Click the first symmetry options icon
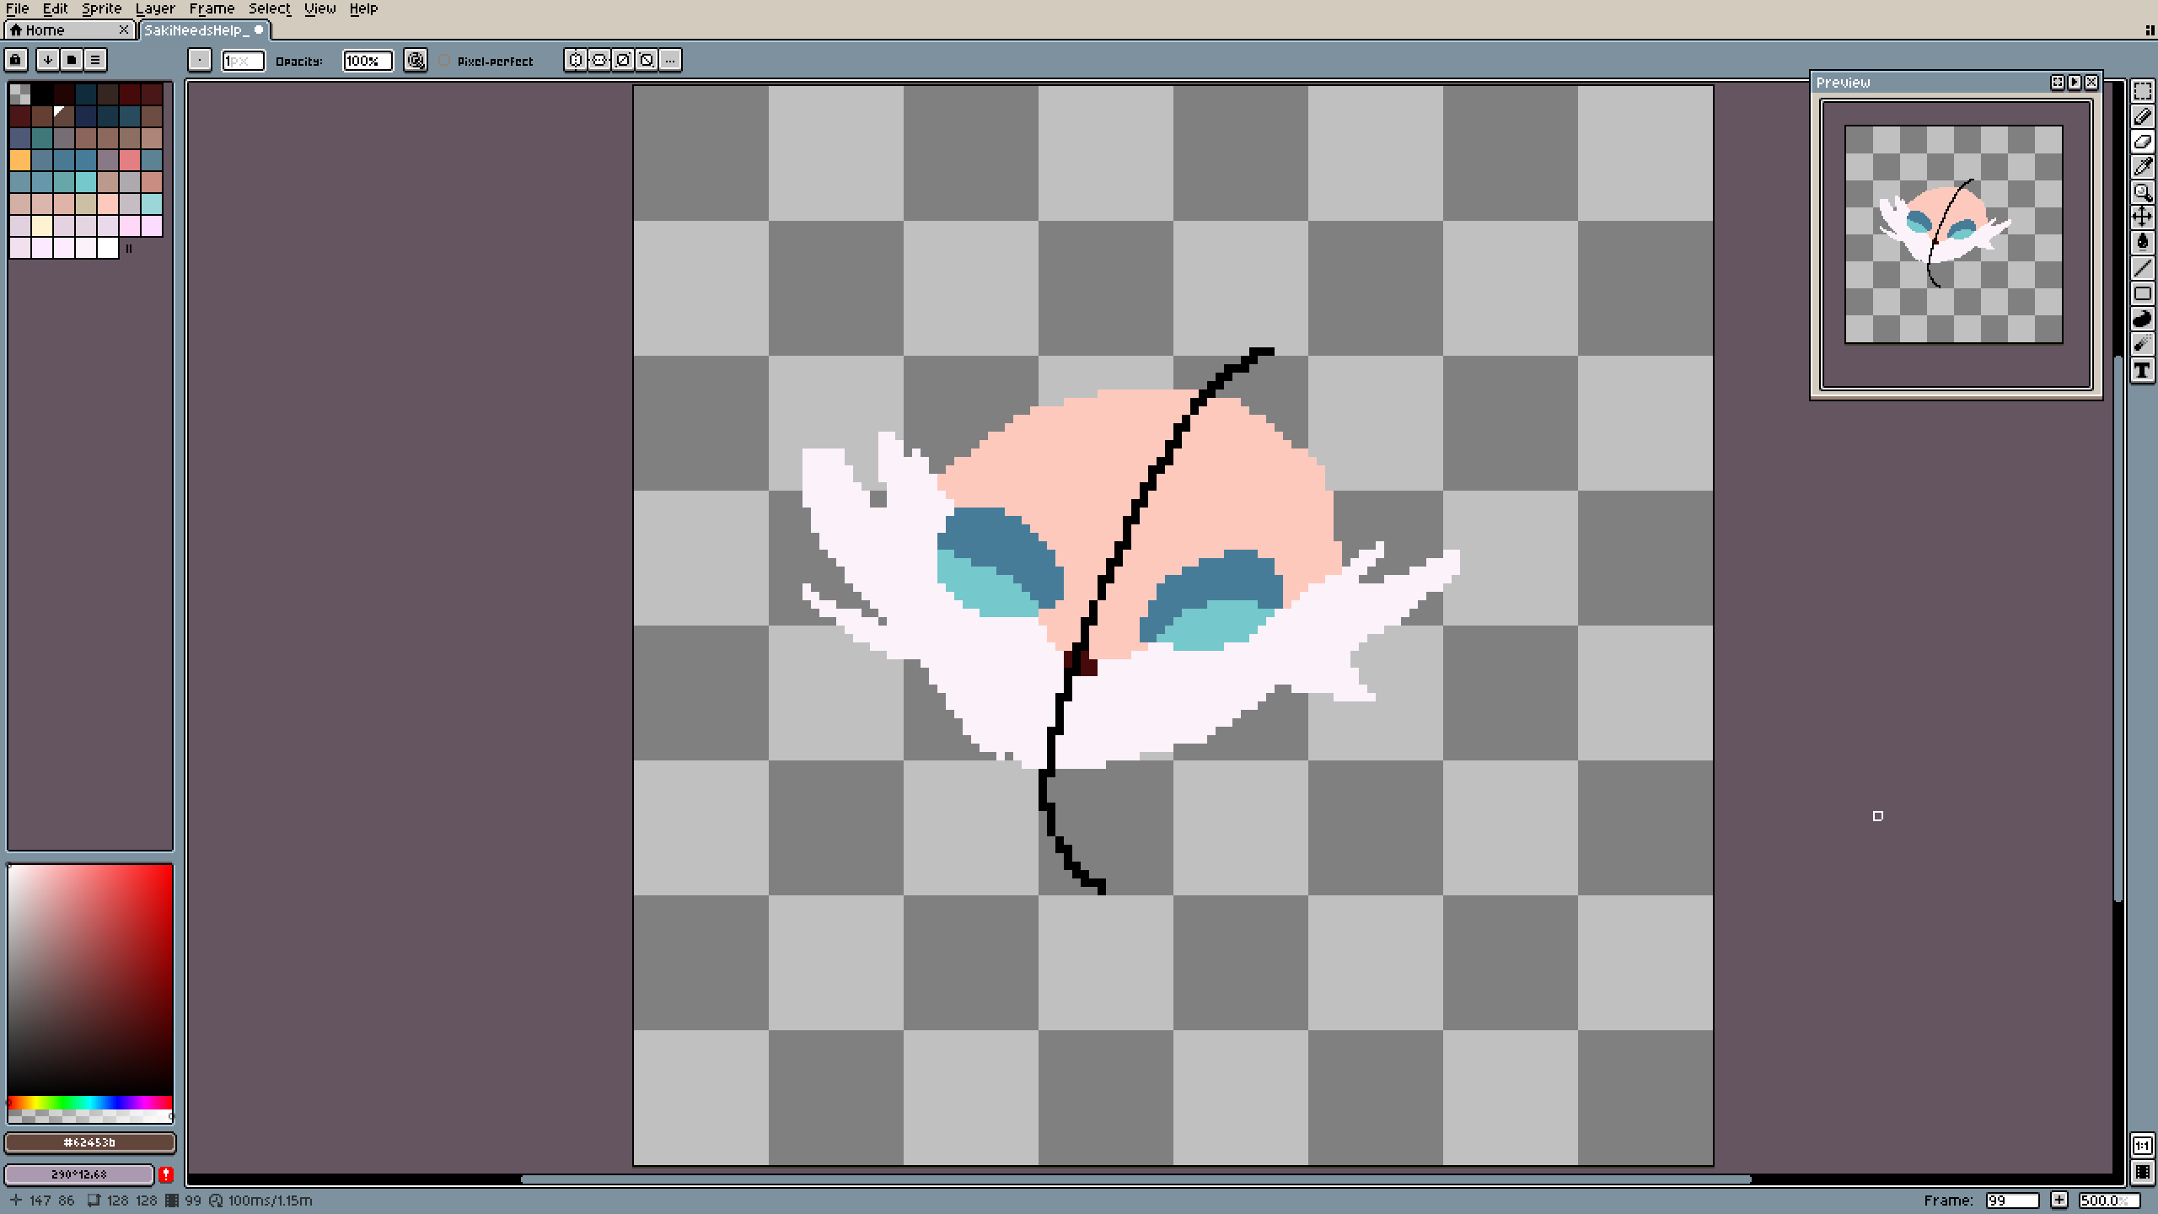 pos(576,60)
